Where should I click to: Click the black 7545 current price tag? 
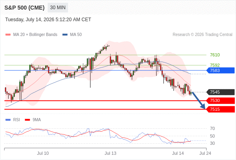coord(221,92)
